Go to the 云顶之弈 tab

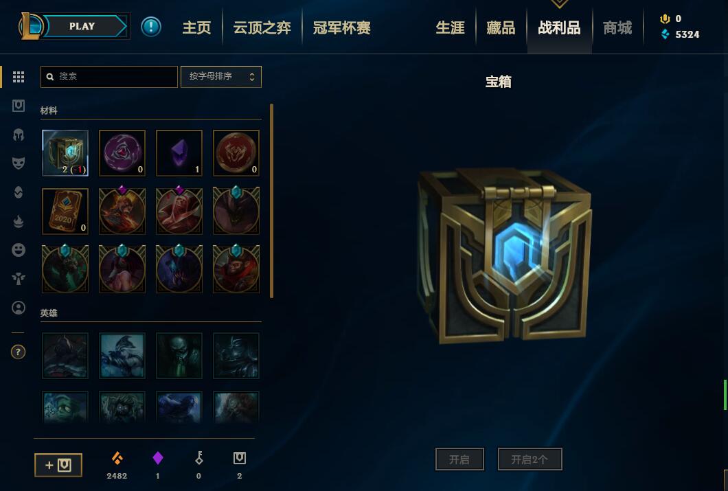[262, 28]
